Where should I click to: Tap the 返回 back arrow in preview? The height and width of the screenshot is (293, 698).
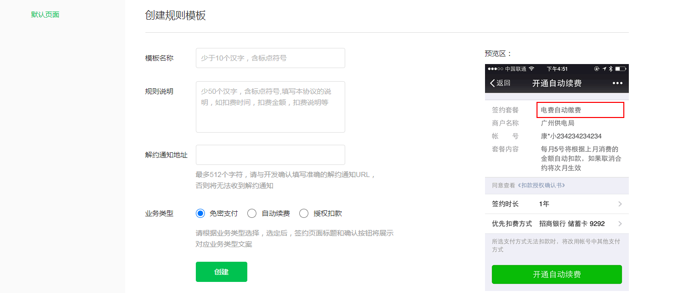point(500,83)
